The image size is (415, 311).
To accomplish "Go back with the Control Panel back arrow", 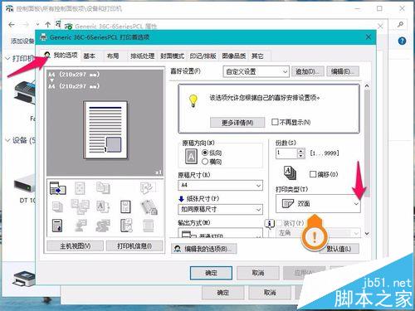I will pos(12,25).
